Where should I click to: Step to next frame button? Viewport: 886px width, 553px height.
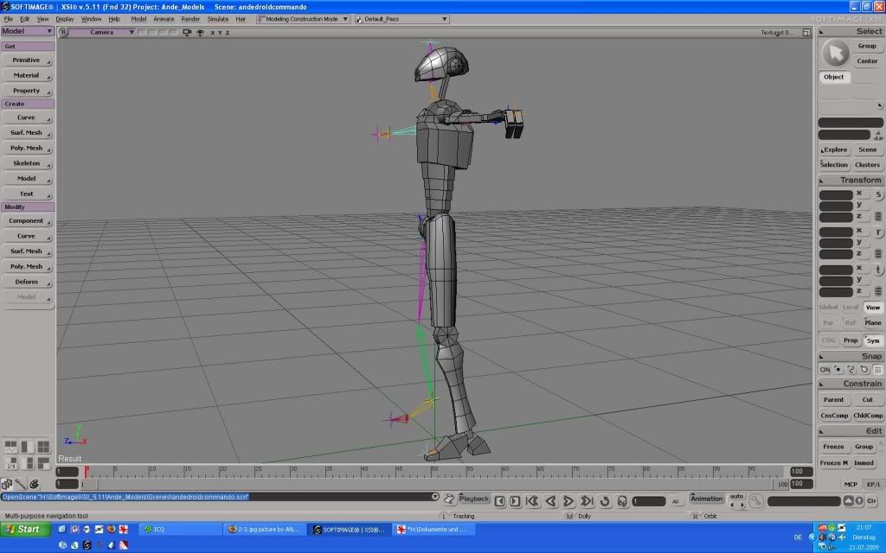click(x=515, y=501)
